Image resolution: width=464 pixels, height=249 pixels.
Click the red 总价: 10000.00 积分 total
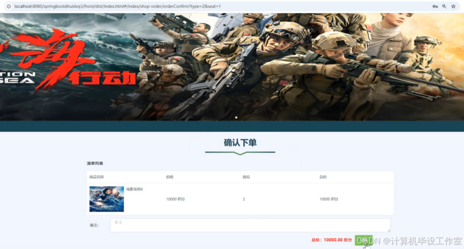331,240
